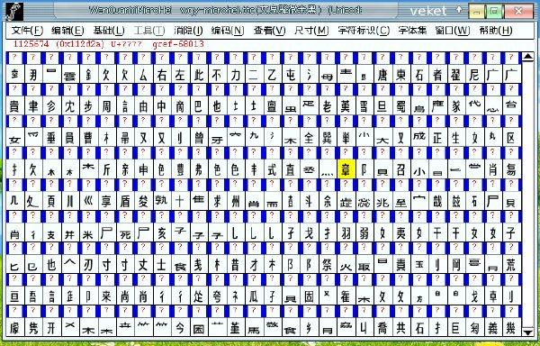Click the glyph info line 'gref-68013'
The width and height of the screenshot is (540, 346).
point(178,44)
